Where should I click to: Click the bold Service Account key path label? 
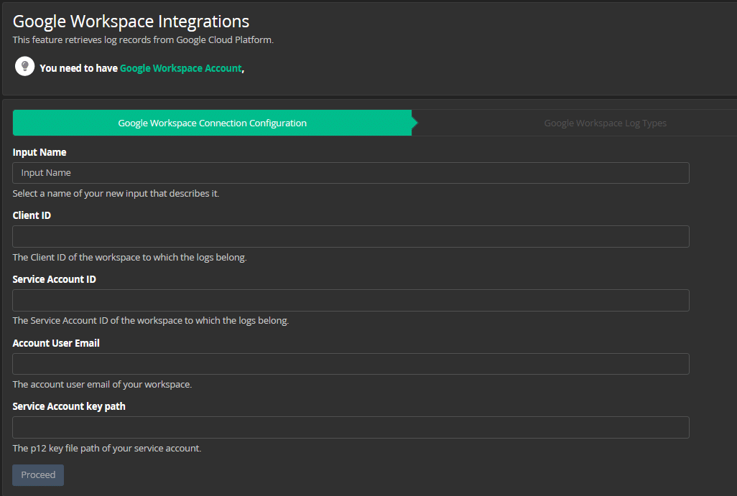click(x=69, y=406)
